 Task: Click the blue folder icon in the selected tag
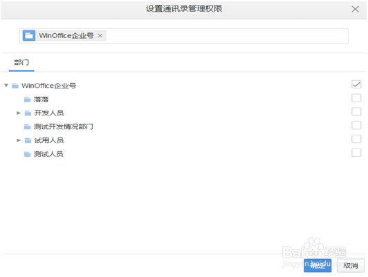(29, 36)
